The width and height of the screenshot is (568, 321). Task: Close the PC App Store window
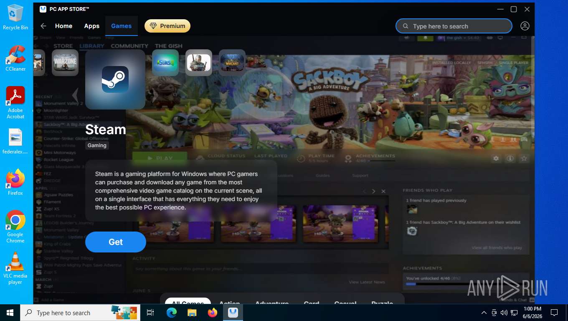click(527, 9)
